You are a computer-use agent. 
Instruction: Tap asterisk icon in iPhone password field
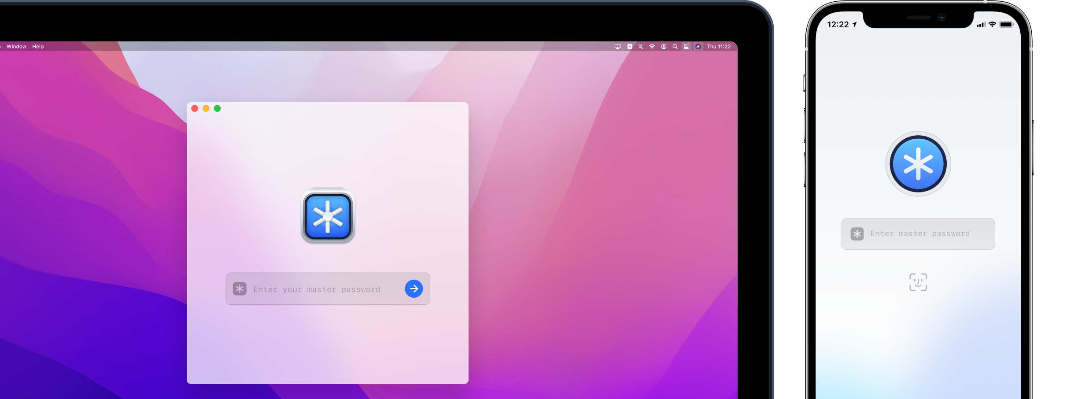[x=857, y=234]
